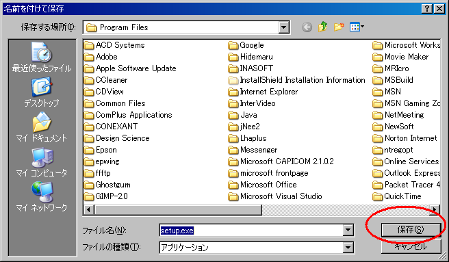
Task: Open My Documents (マイ ドキュメント)
Action: 42,127
